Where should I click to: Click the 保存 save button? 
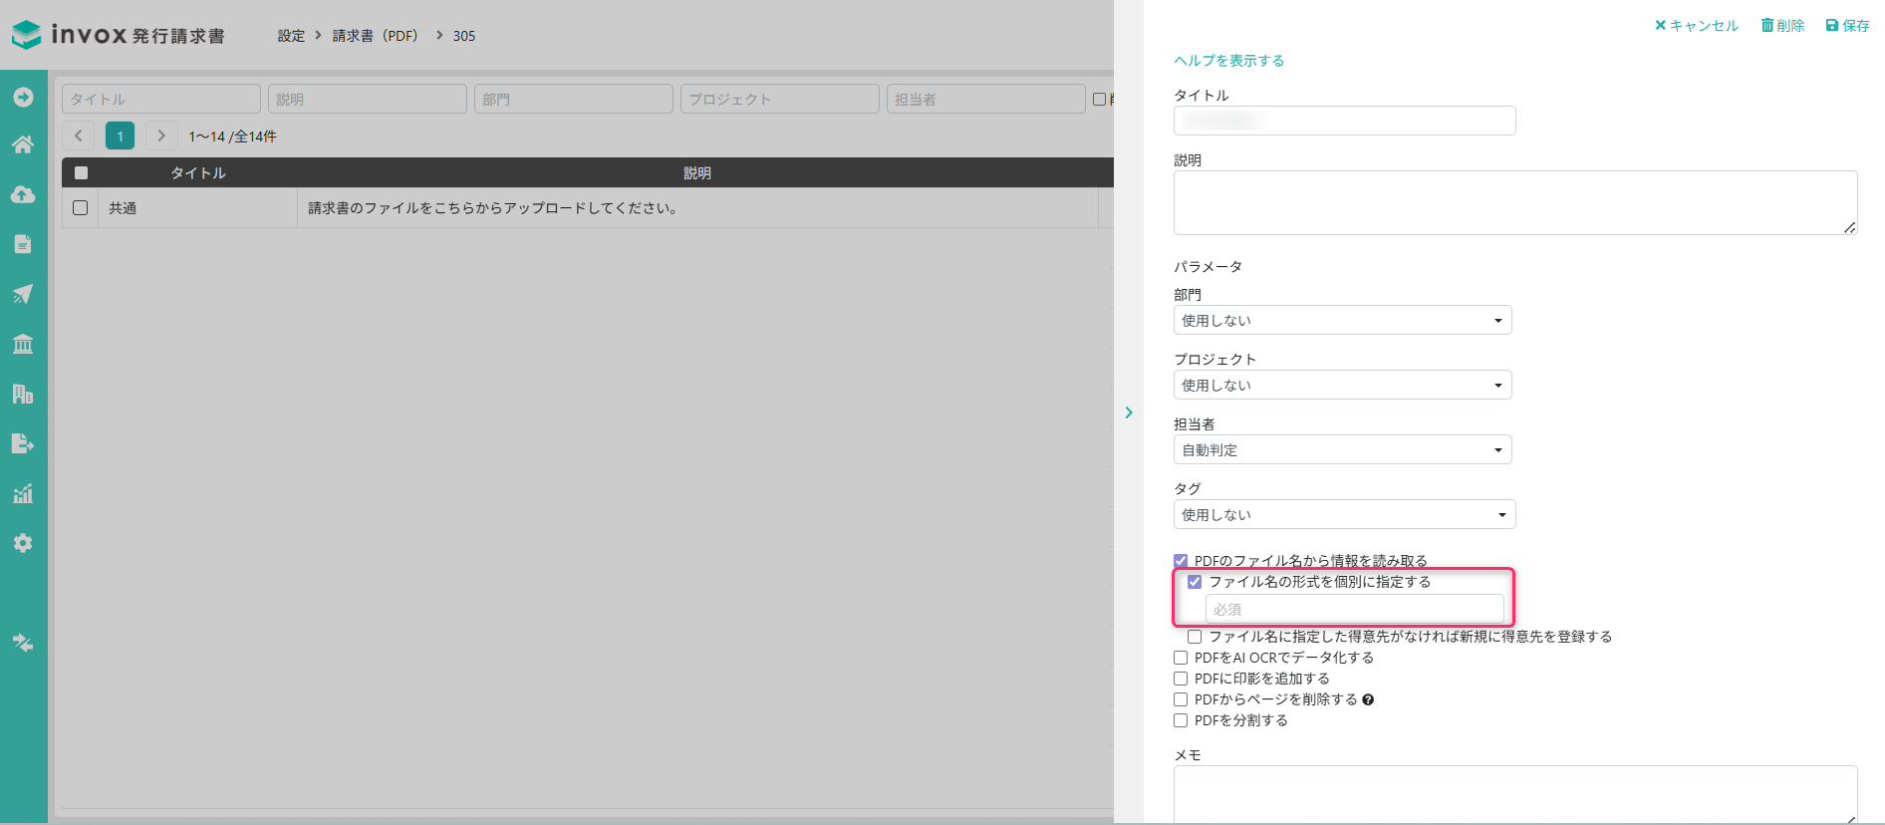pyautogui.click(x=1847, y=26)
